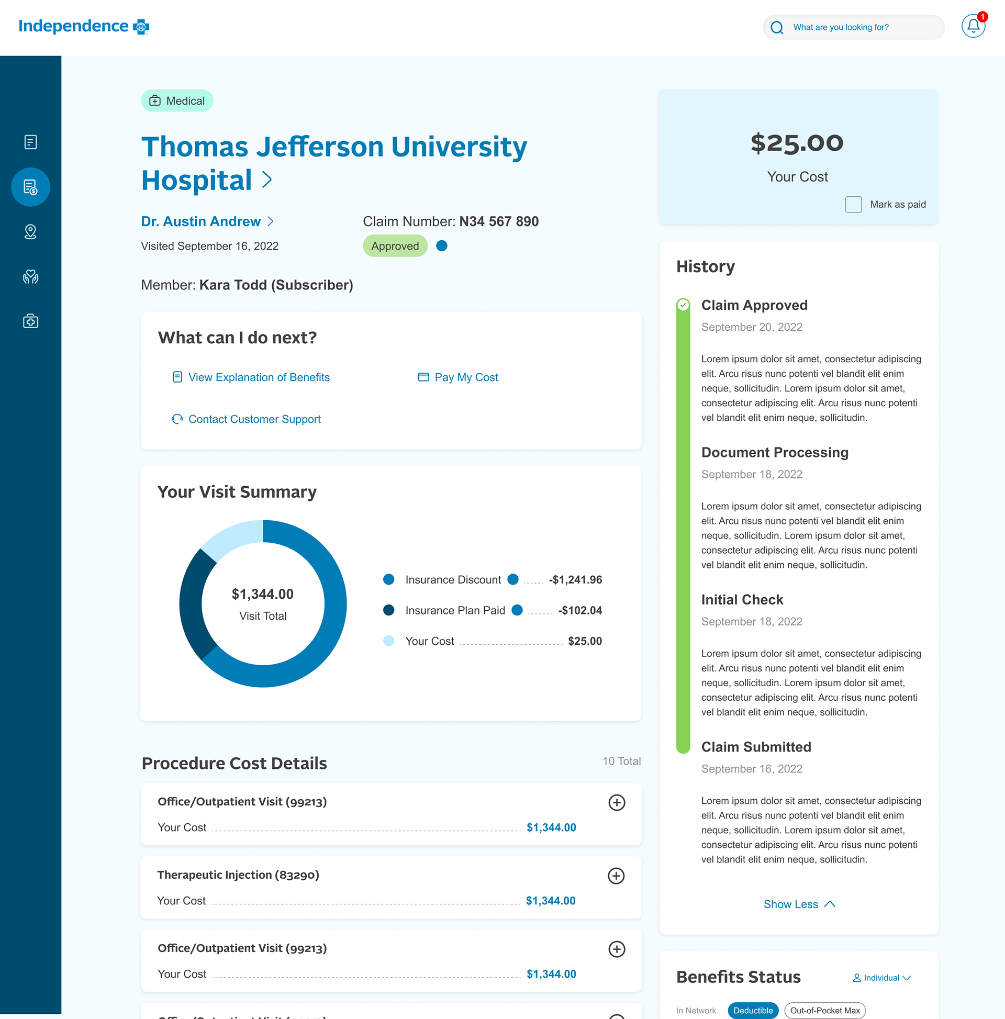Expand the Therapeutic Injection (83290) row
1005x1019 pixels.
616,876
